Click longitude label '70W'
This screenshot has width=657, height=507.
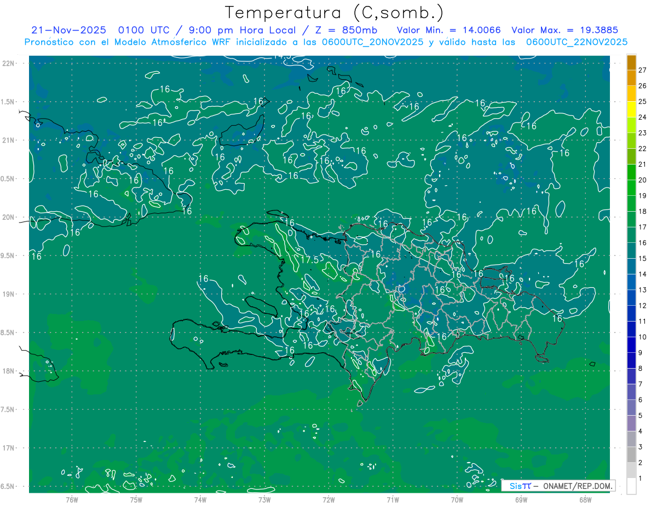(x=457, y=500)
